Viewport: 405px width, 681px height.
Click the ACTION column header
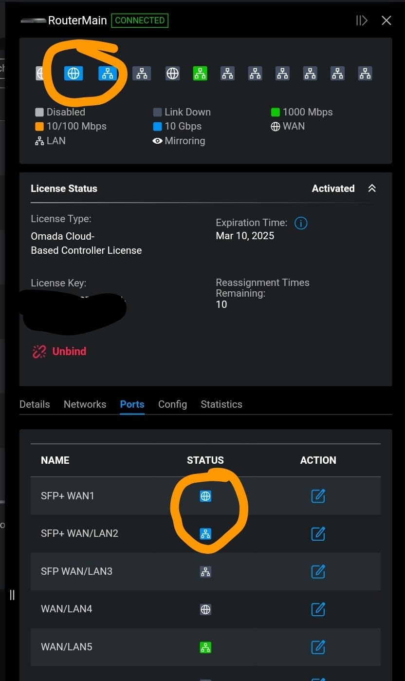318,460
